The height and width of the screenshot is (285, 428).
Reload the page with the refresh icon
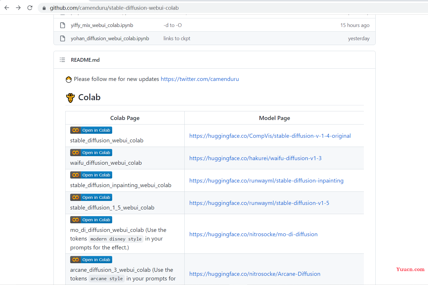click(30, 8)
